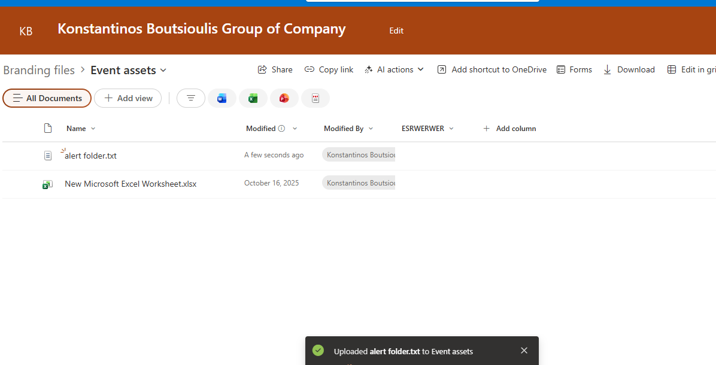Click Copy link in the toolbar
Viewport: 716px width, 365px height.
pyautogui.click(x=329, y=69)
